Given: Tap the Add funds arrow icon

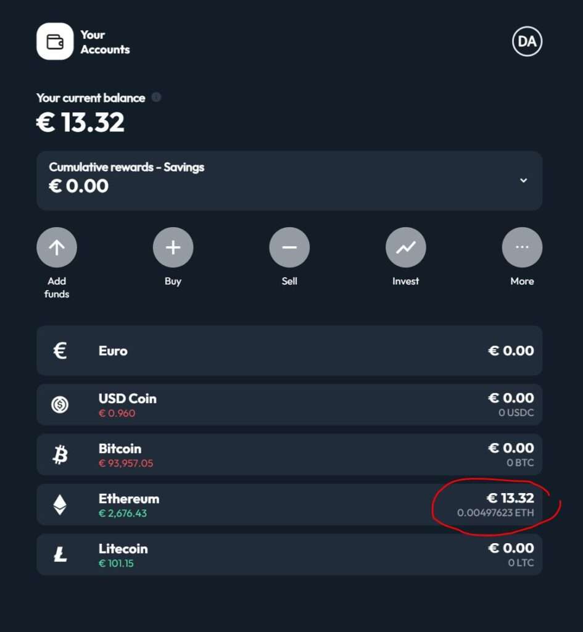Looking at the screenshot, I should click(x=57, y=247).
